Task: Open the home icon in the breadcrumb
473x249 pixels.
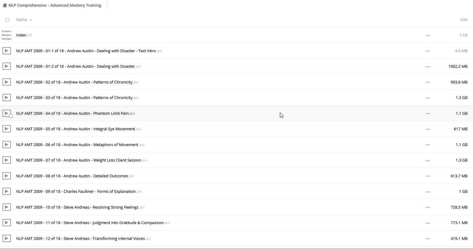Action: click(4, 6)
